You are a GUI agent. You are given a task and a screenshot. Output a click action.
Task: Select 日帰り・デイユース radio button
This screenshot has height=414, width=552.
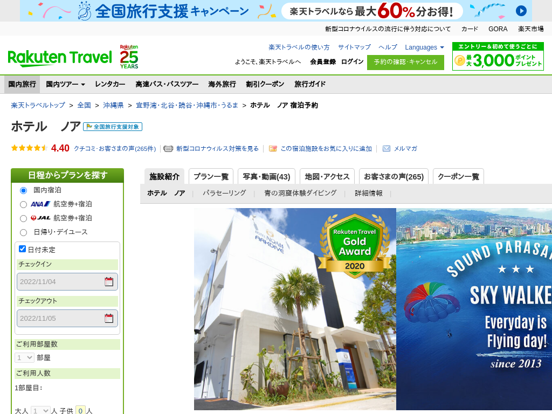(x=23, y=232)
